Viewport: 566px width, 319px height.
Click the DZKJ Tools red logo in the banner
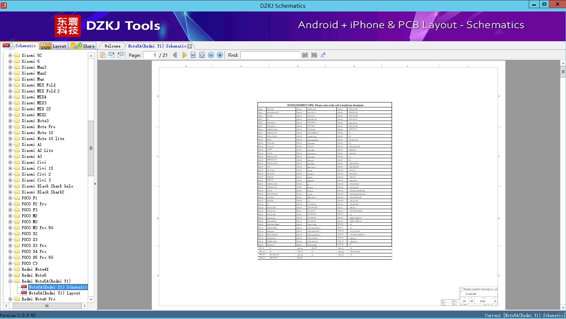click(x=68, y=26)
